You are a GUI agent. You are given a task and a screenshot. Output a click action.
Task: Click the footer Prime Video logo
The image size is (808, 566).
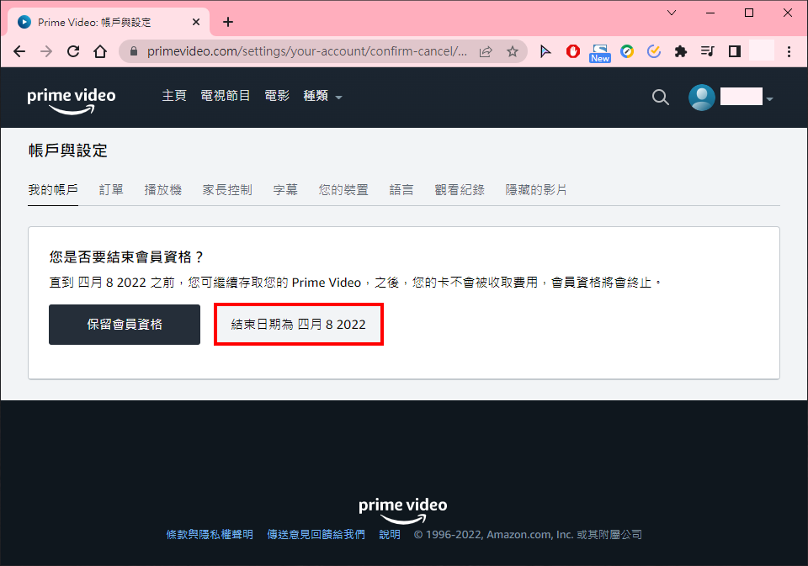coord(403,510)
